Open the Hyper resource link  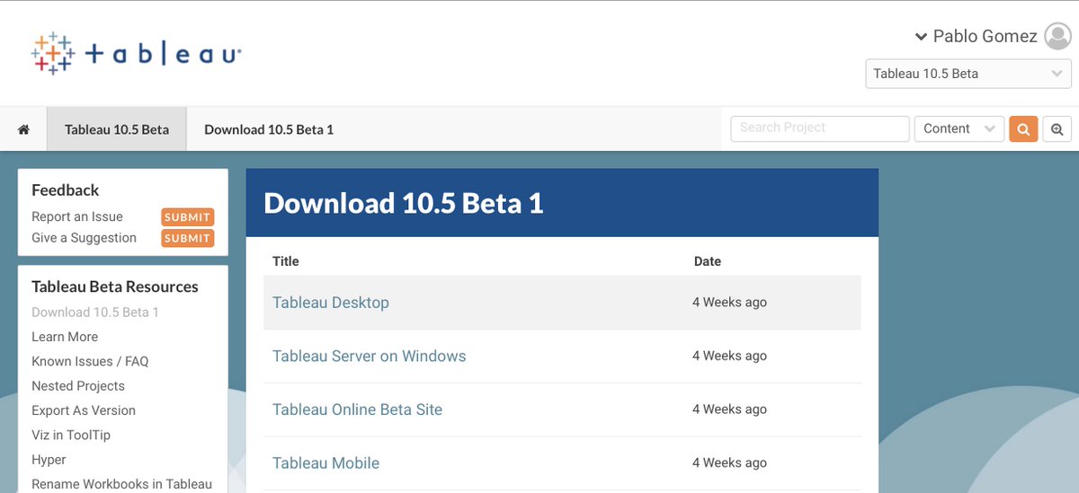(x=49, y=460)
